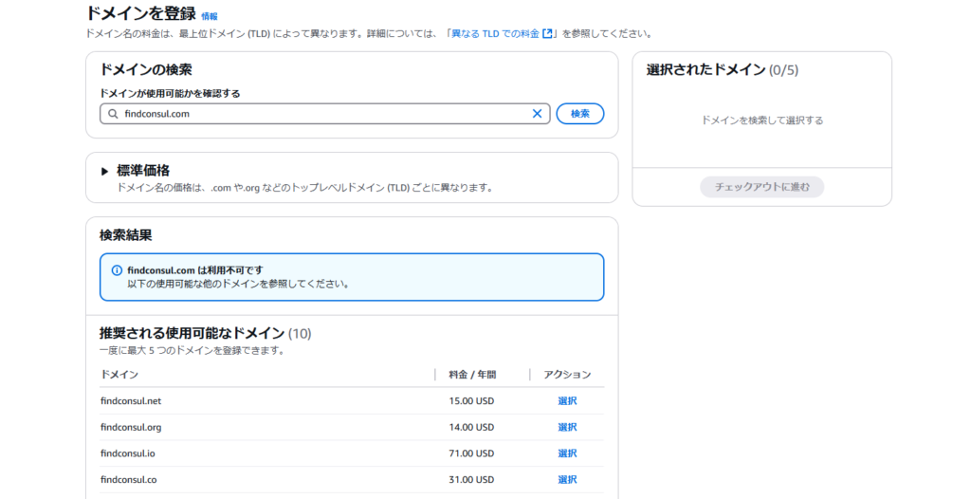The image size is (971, 499).
Task: Select findconsul.net via its 選択 link
Action: 567,401
